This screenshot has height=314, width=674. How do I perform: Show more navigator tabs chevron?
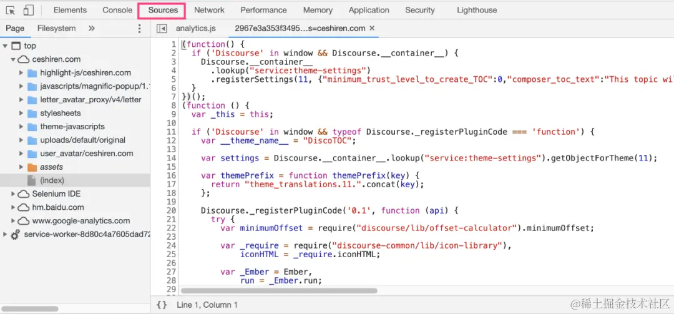(x=91, y=28)
